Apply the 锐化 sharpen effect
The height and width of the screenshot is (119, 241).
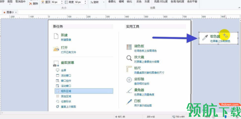(129, 2)
